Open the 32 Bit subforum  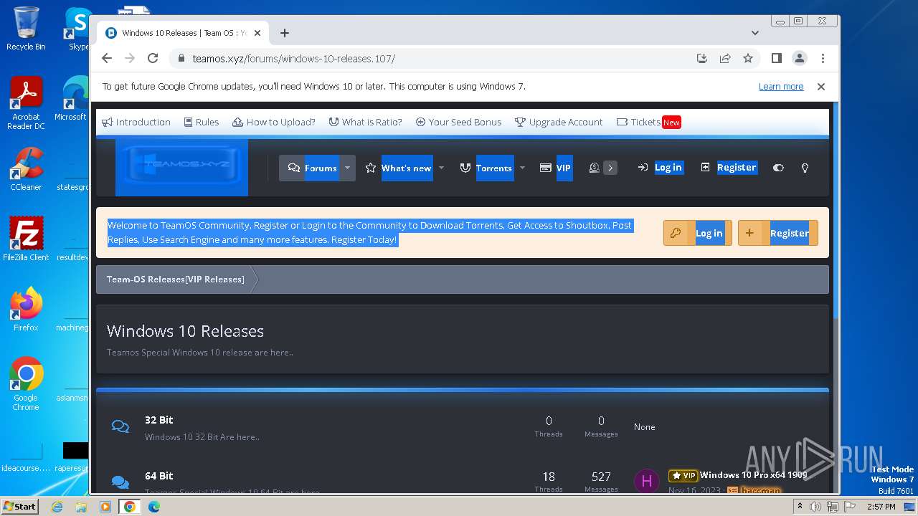coord(158,420)
